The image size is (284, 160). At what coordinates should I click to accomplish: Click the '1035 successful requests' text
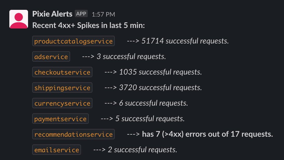pos(160,72)
